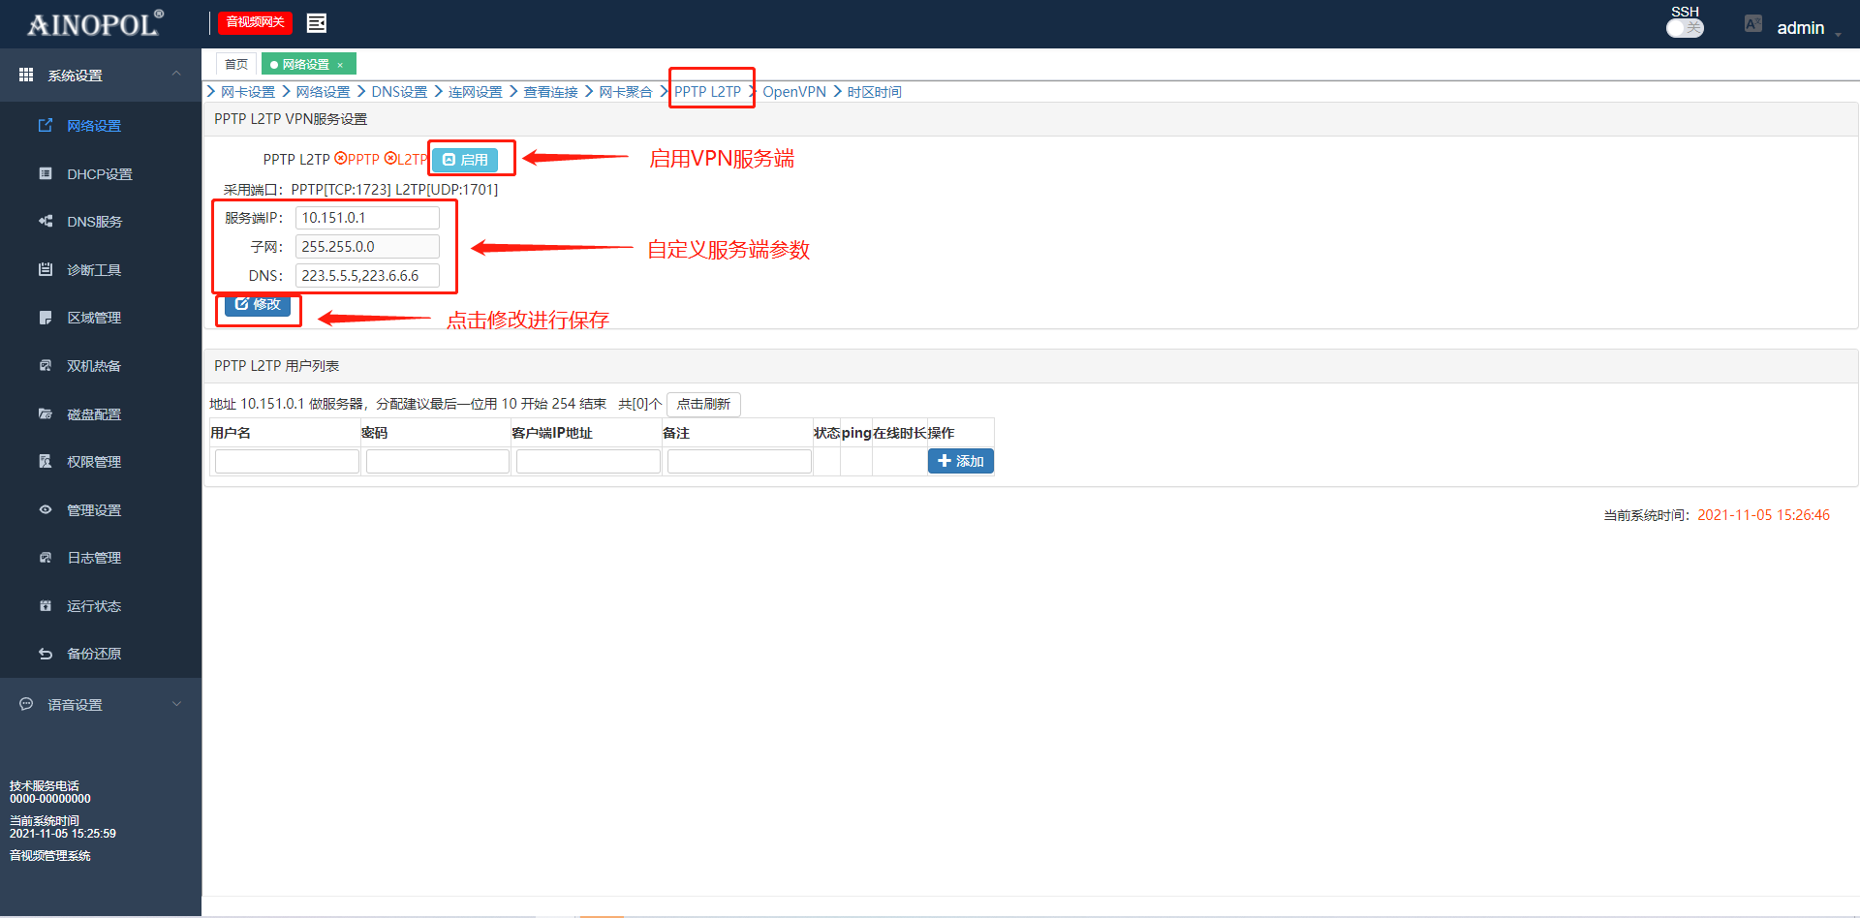Click the sidebar collapse icon in header
This screenshot has height=918, width=1860.
[317, 23]
